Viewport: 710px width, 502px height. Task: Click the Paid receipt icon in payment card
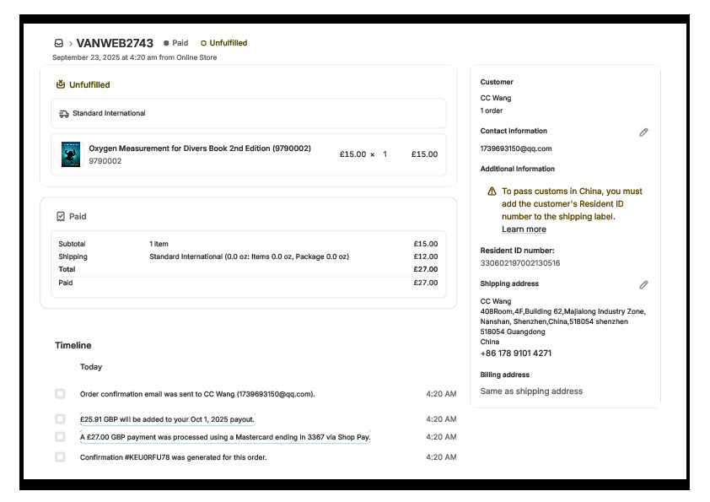pos(61,217)
